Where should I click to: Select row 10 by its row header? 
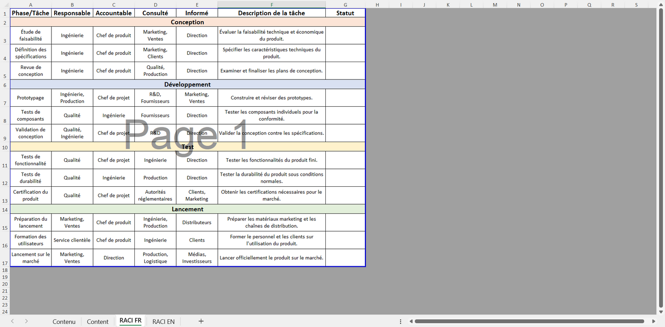point(5,147)
